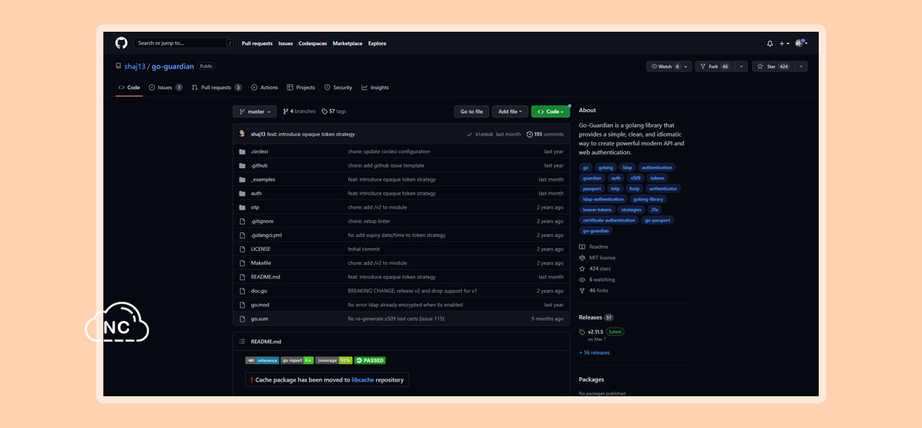922x428 pixels.
Task: Open the Pull requests repository tab with 3 count
Action: [x=217, y=87]
